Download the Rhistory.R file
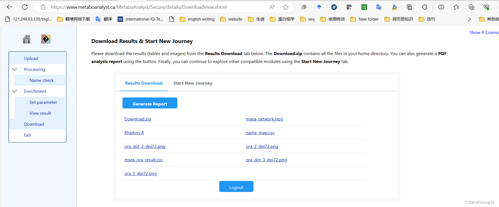This screenshot has height=207, width=499. click(134, 133)
